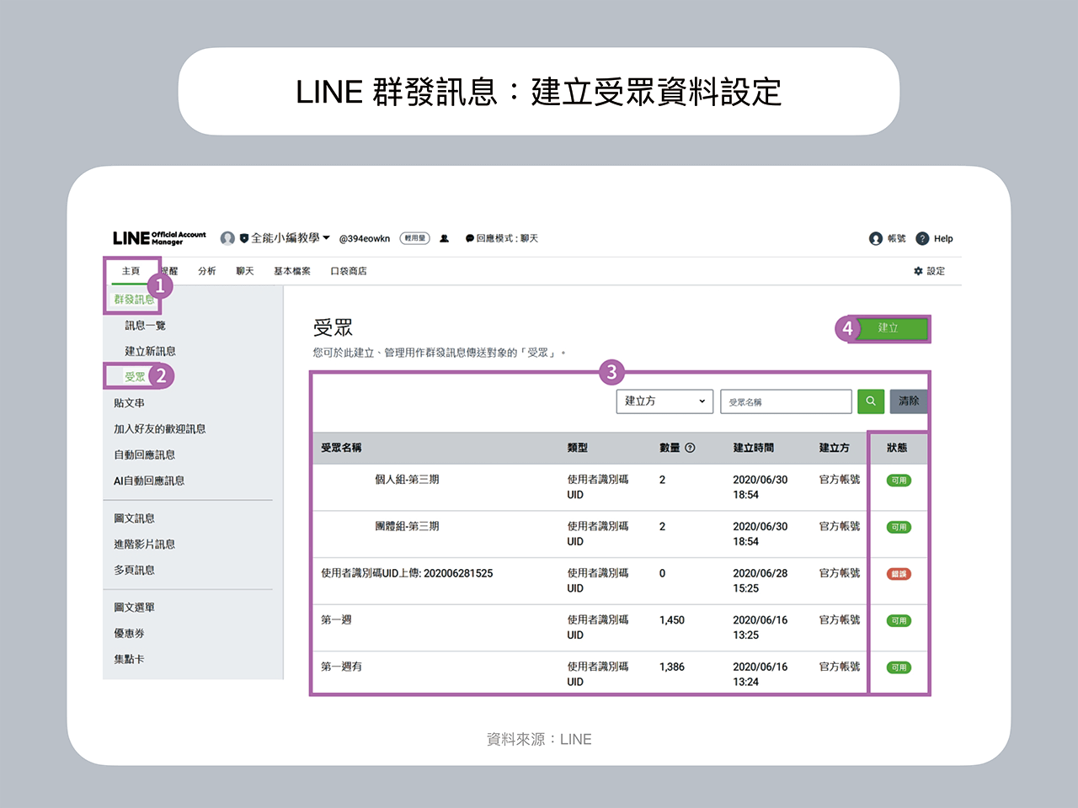Open 圖文訊息 in the sidebar
This screenshot has height=808, width=1078.
tap(134, 518)
